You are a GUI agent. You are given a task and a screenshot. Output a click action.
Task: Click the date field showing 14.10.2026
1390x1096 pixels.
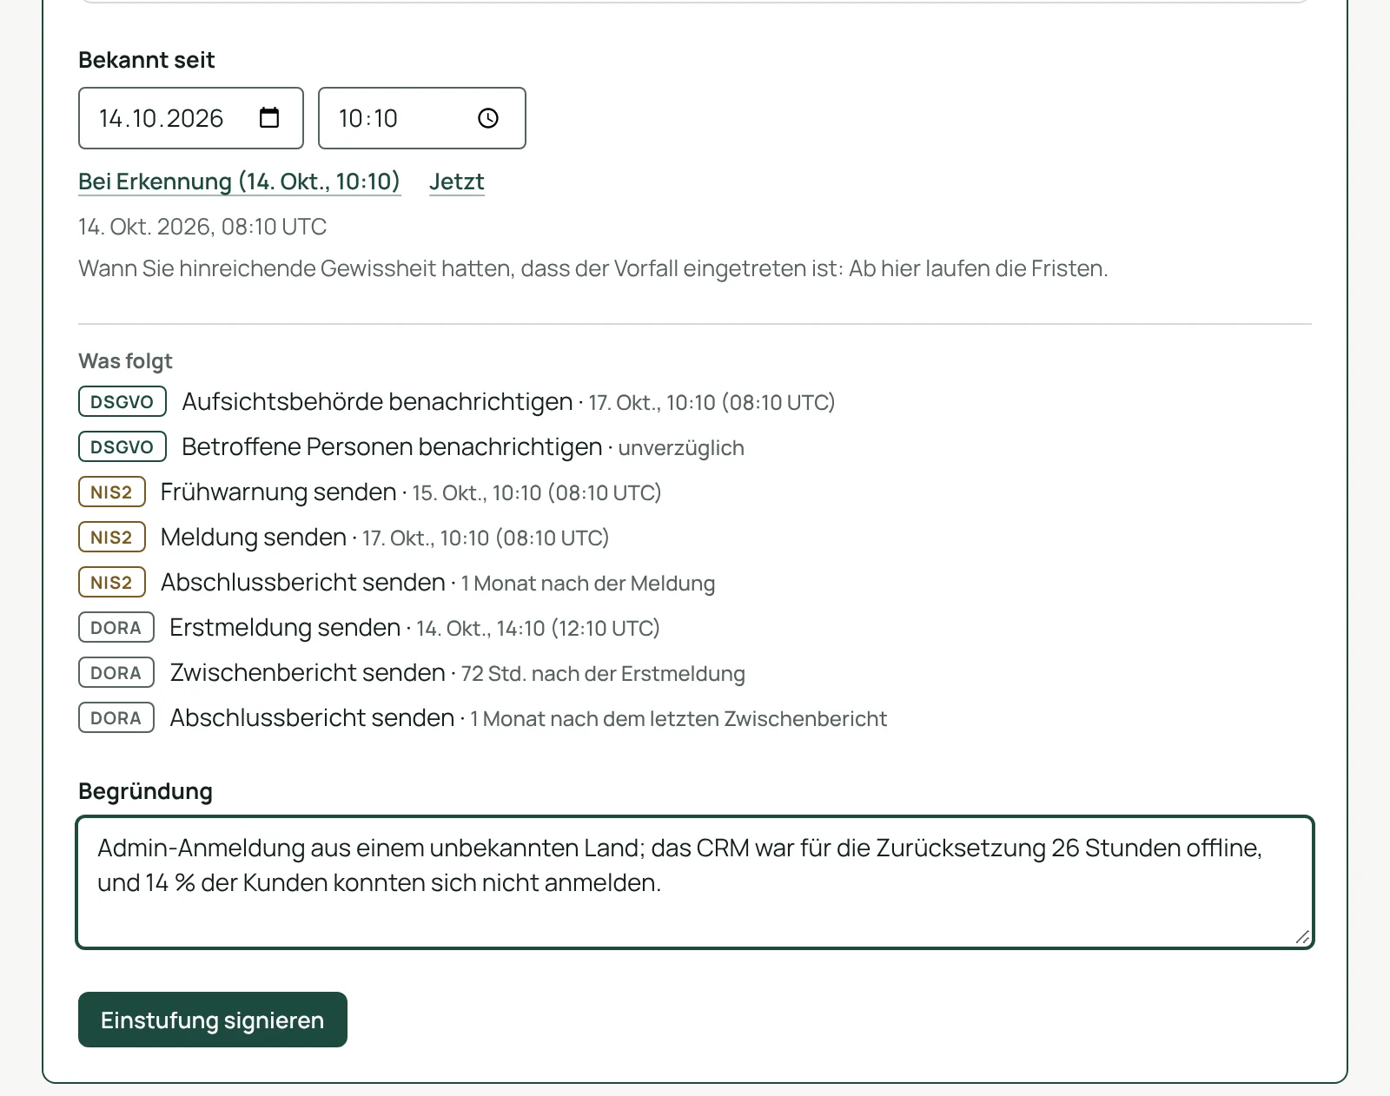click(191, 118)
